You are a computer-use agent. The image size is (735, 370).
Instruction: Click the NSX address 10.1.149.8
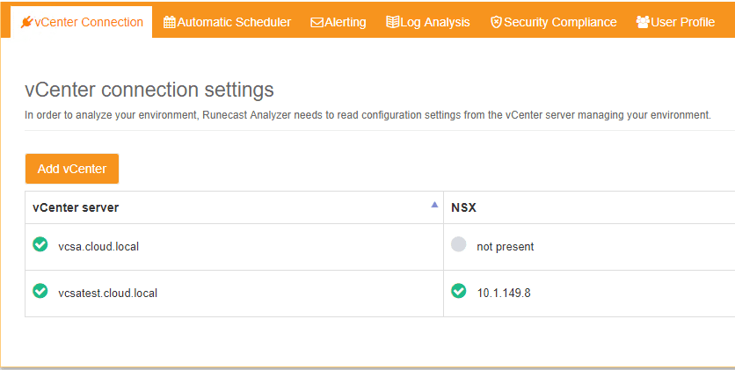click(504, 293)
